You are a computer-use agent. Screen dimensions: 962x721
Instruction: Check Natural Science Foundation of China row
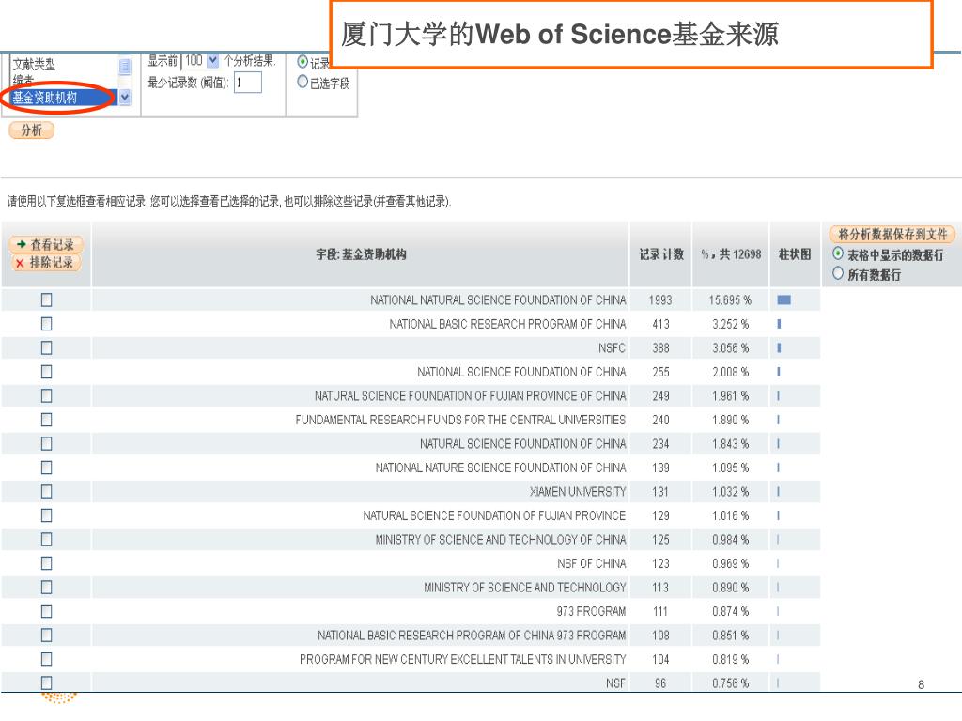(47, 443)
